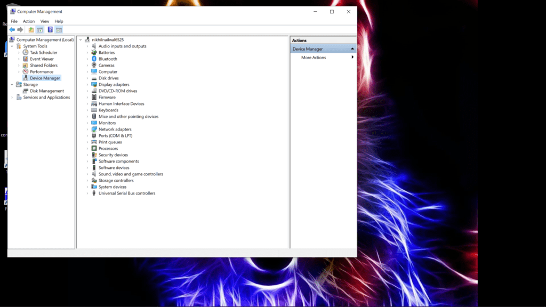
Task: Maximize the Computer Management window
Action: click(x=332, y=12)
